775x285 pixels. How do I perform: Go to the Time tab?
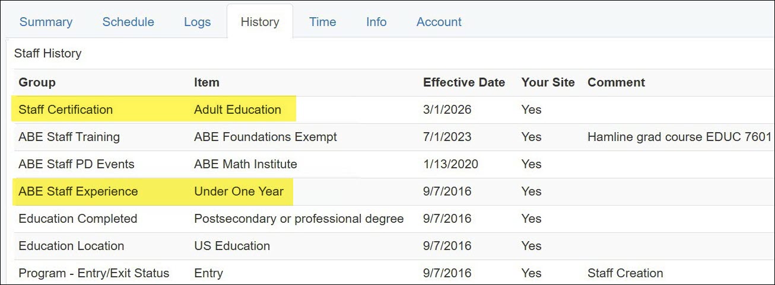pos(323,22)
